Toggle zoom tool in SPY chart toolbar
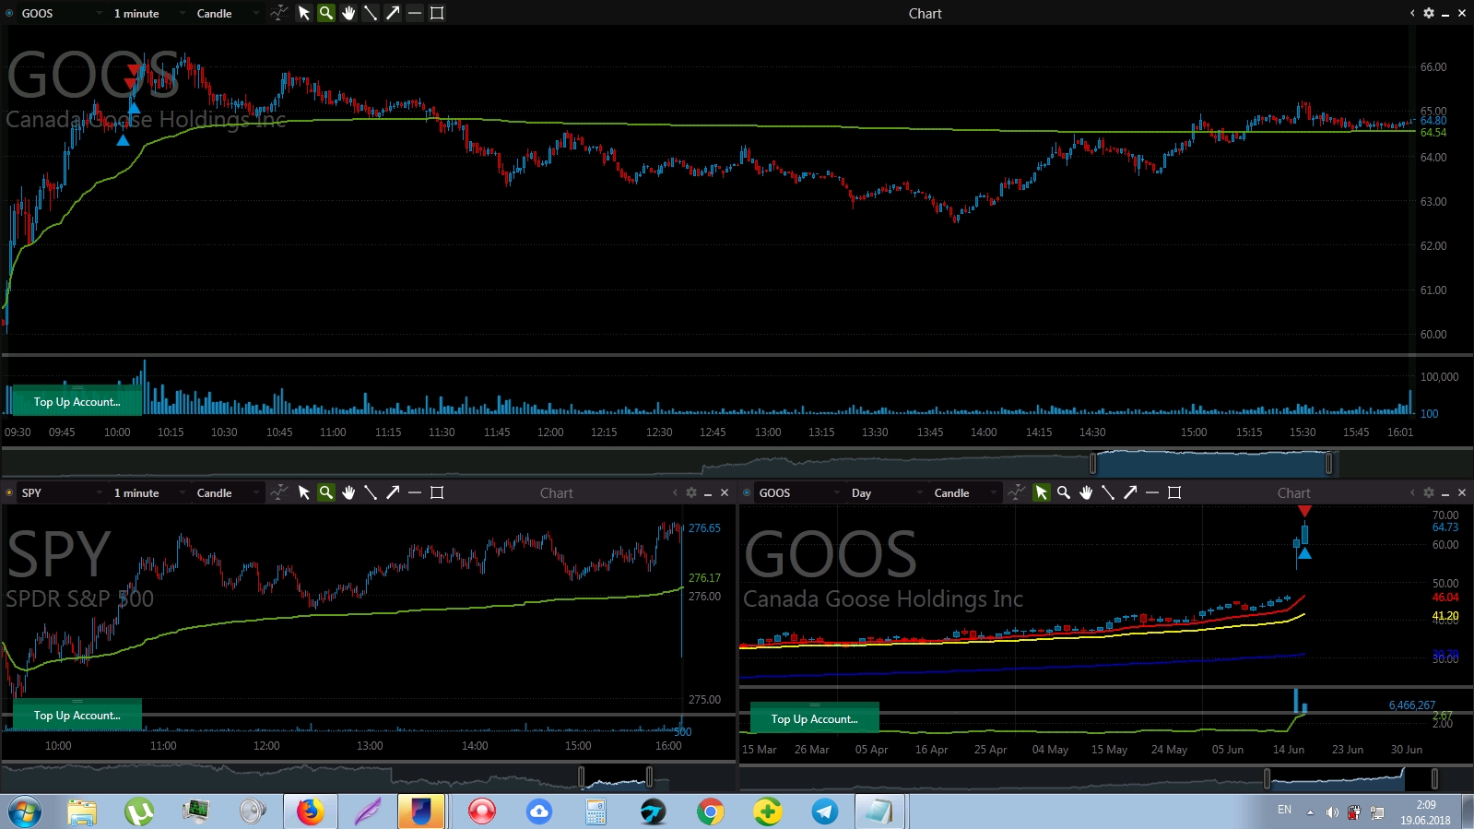This screenshot has height=829, width=1474. click(326, 492)
